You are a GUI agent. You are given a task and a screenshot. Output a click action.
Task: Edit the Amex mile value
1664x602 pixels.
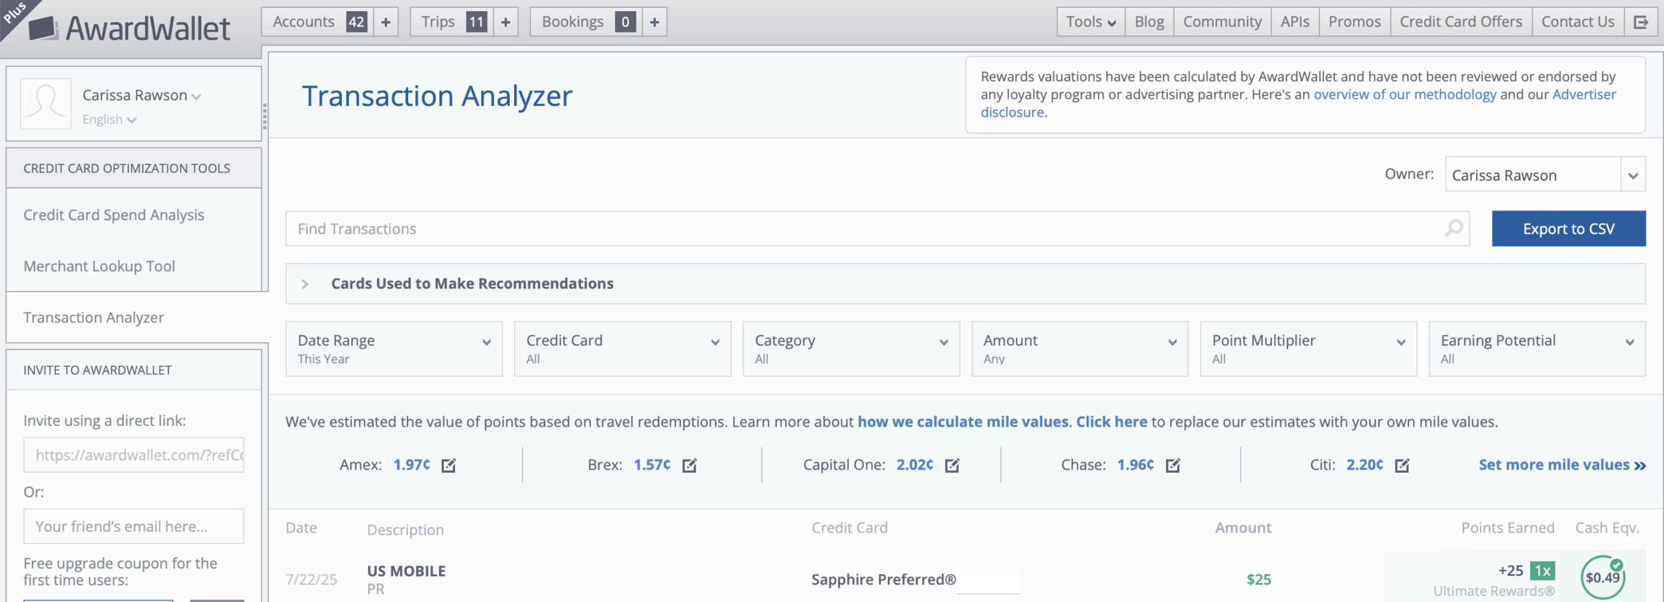coord(448,465)
